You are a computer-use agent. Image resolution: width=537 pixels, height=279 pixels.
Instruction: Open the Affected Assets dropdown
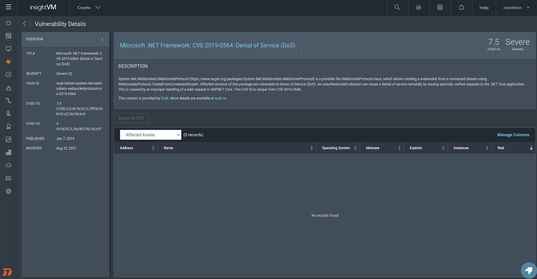pos(150,135)
